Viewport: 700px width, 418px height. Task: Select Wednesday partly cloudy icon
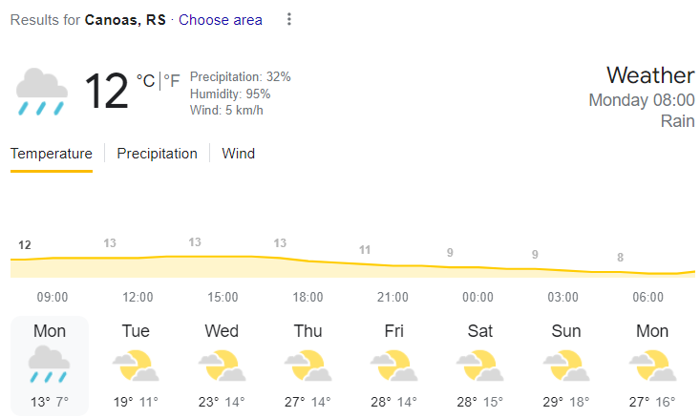click(222, 366)
